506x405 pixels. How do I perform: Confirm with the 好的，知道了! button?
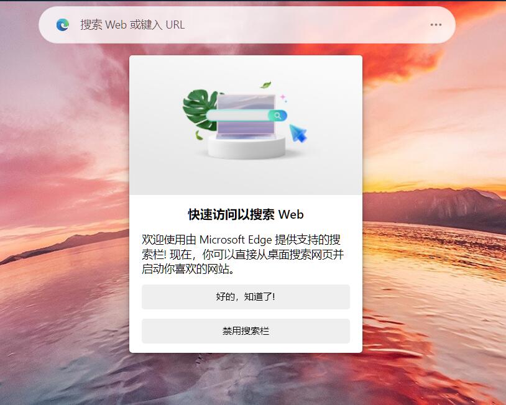click(x=246, y=297)
